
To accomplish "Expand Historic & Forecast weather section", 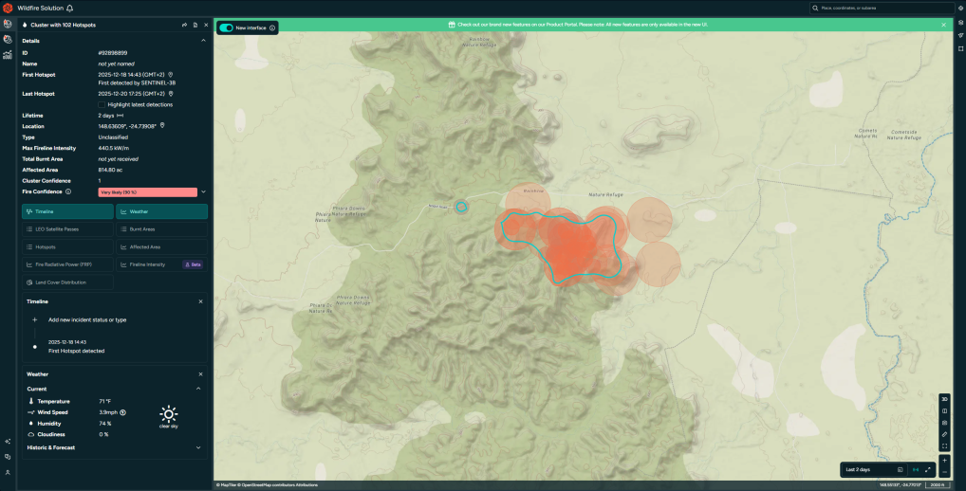I will pyautogui.click(x=198, y=447).
